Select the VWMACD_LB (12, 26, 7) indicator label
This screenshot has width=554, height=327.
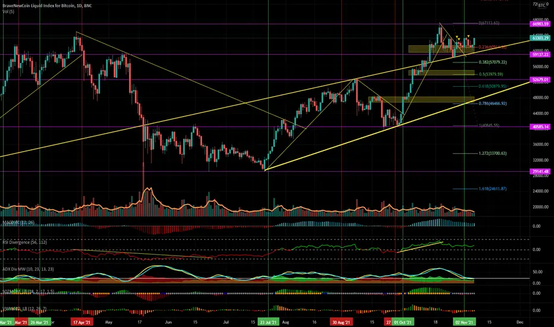point(24,309)
